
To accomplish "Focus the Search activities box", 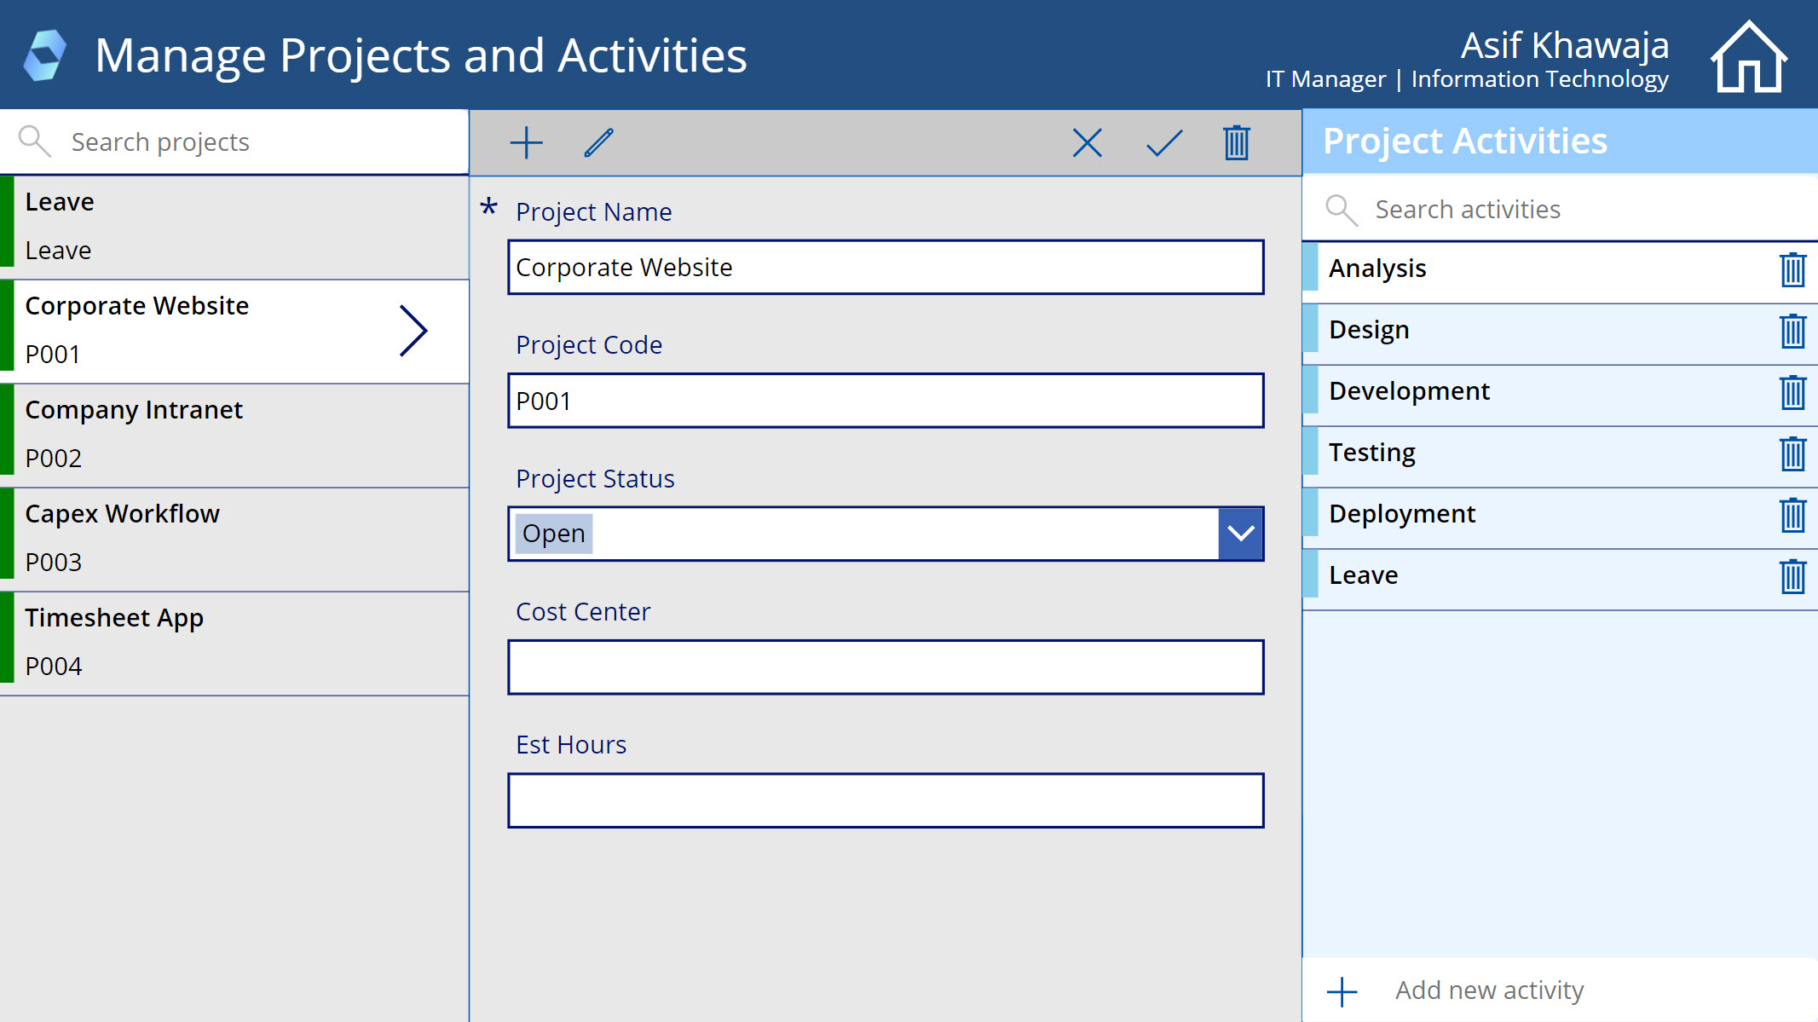I will coord(1577,210).
